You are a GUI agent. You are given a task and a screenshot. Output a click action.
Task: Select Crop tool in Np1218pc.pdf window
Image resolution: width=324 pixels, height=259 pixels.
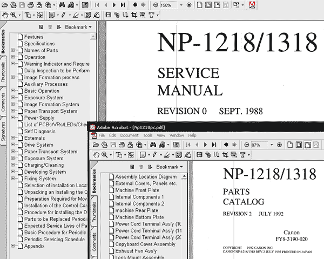pyautogui.click(x=225, y=155)
